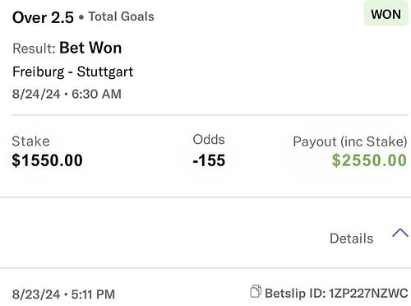Click the $2550.00 payout amount

tap(369, 160)
